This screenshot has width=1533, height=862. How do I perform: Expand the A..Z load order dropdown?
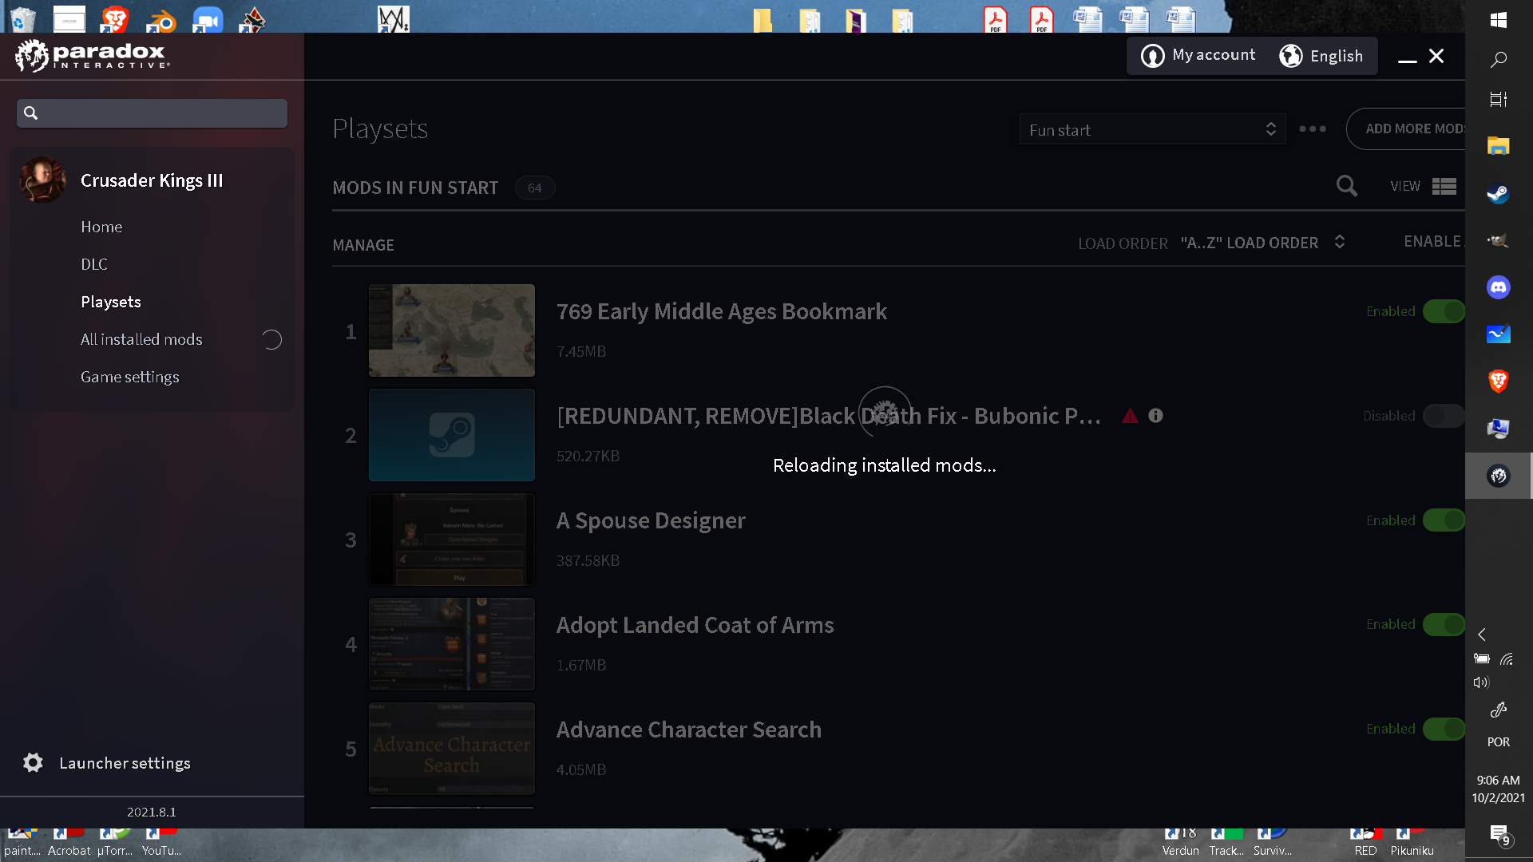click(1262, 243)
